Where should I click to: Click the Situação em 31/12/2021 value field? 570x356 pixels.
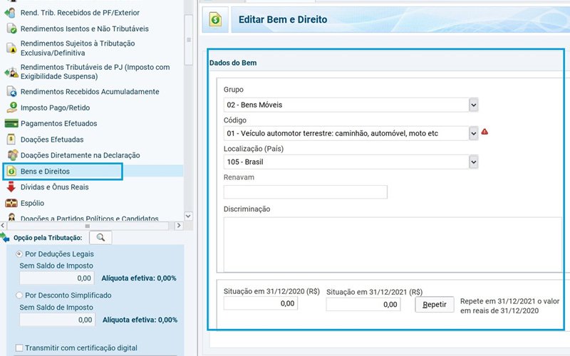pyautogui.click(x=363, y=304)
